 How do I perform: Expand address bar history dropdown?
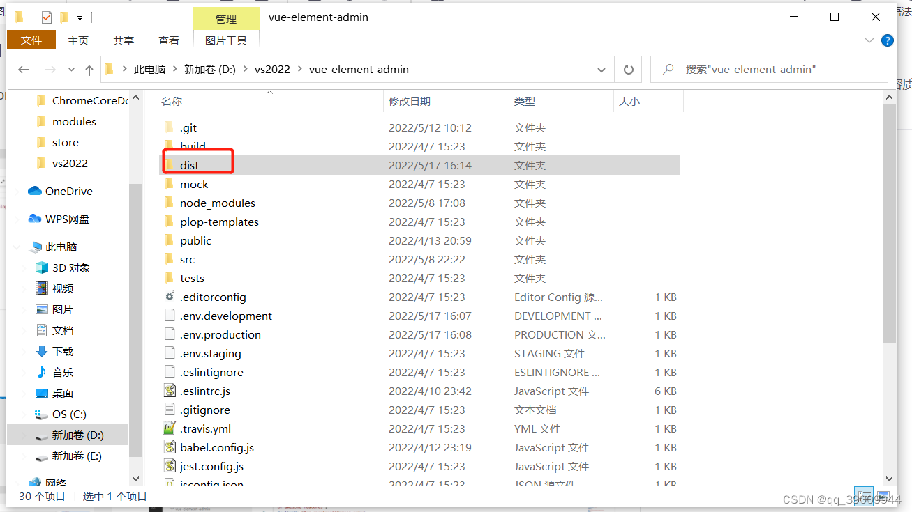pos(601,70)
